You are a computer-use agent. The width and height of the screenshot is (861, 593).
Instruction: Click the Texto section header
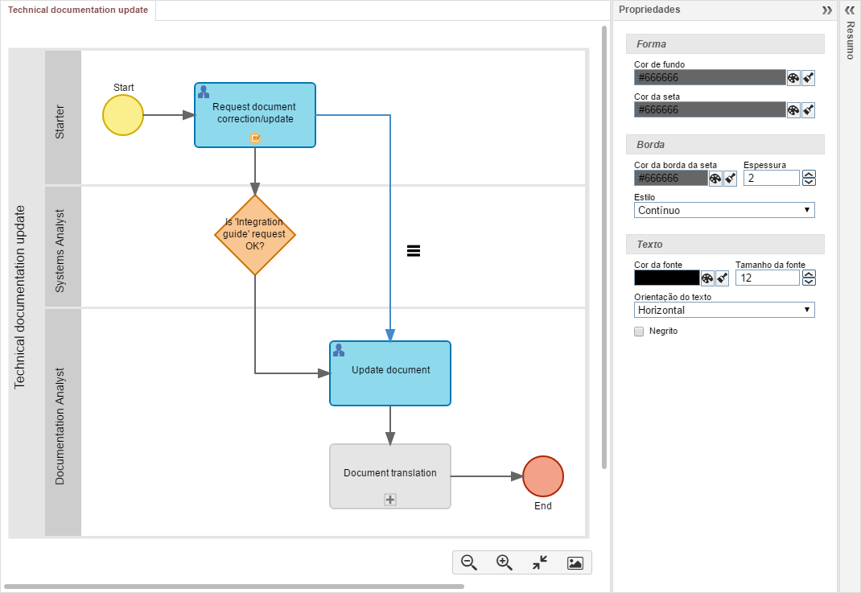coord(725,245)
